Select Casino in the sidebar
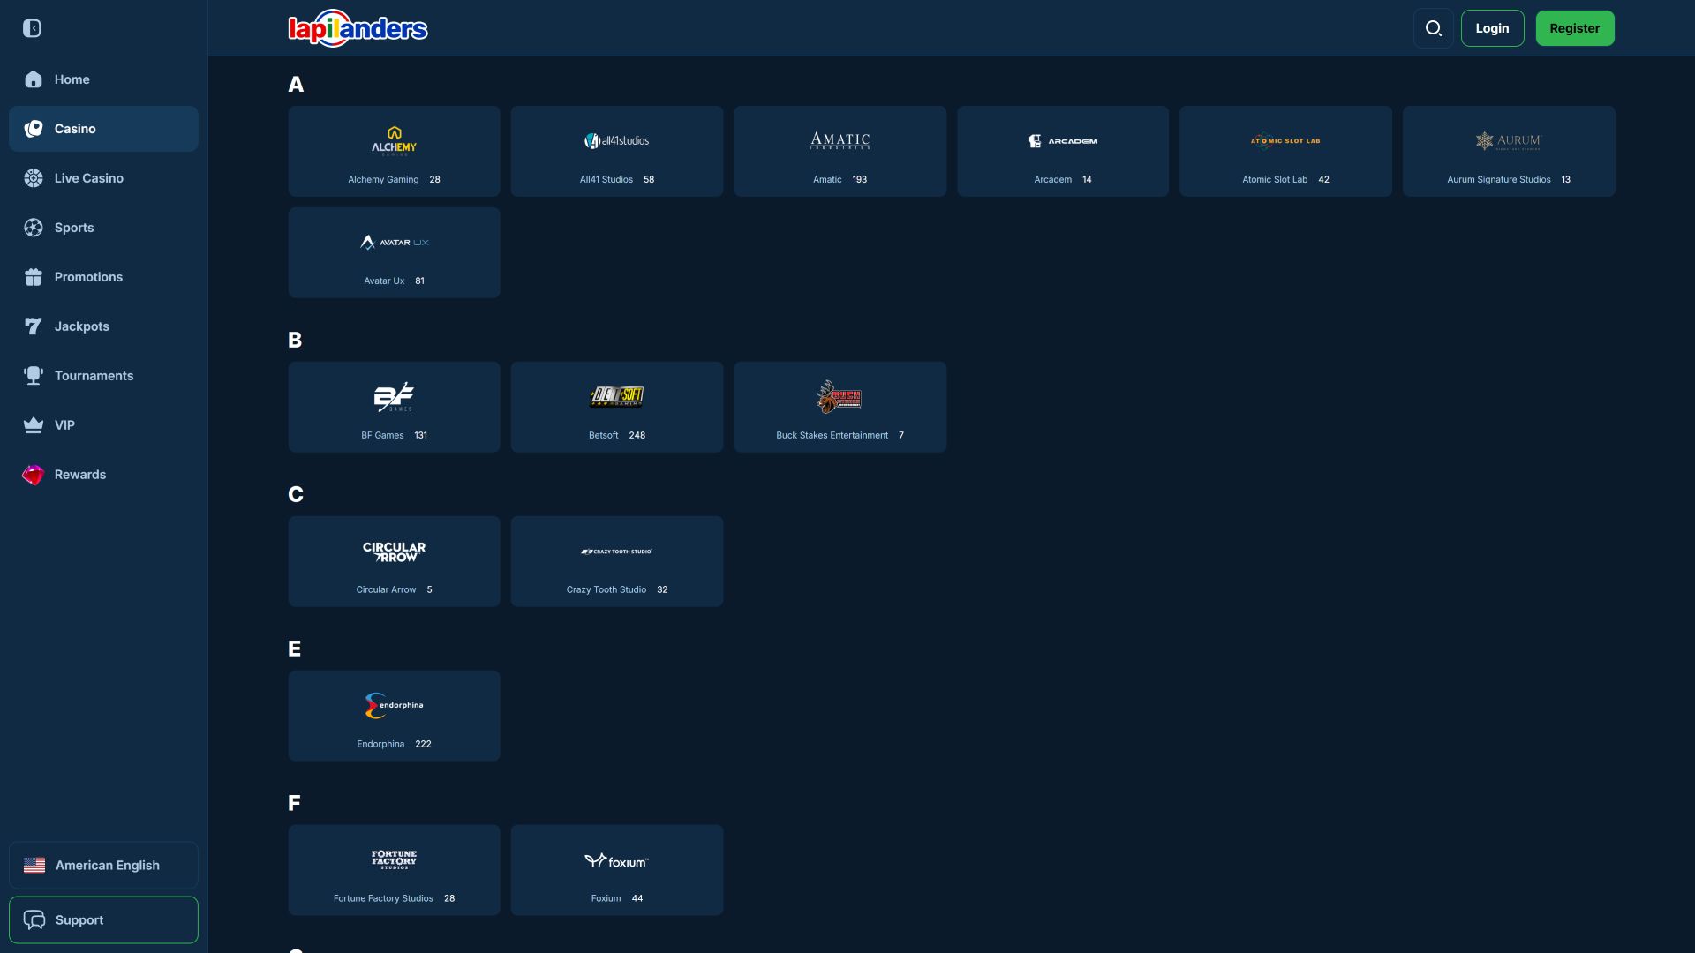 click(103, 129)
